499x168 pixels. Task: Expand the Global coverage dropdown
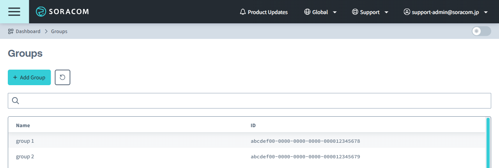334,12
